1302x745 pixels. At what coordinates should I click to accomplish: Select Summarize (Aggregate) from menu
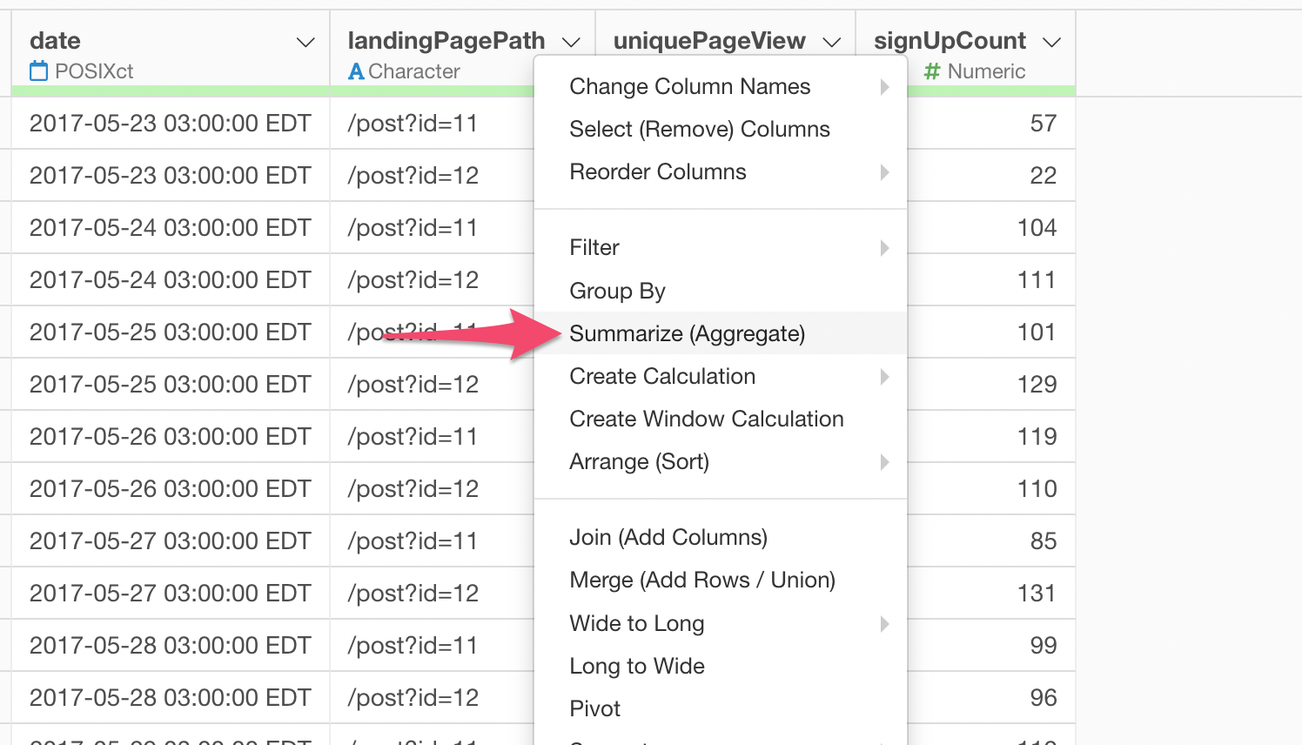687,333
